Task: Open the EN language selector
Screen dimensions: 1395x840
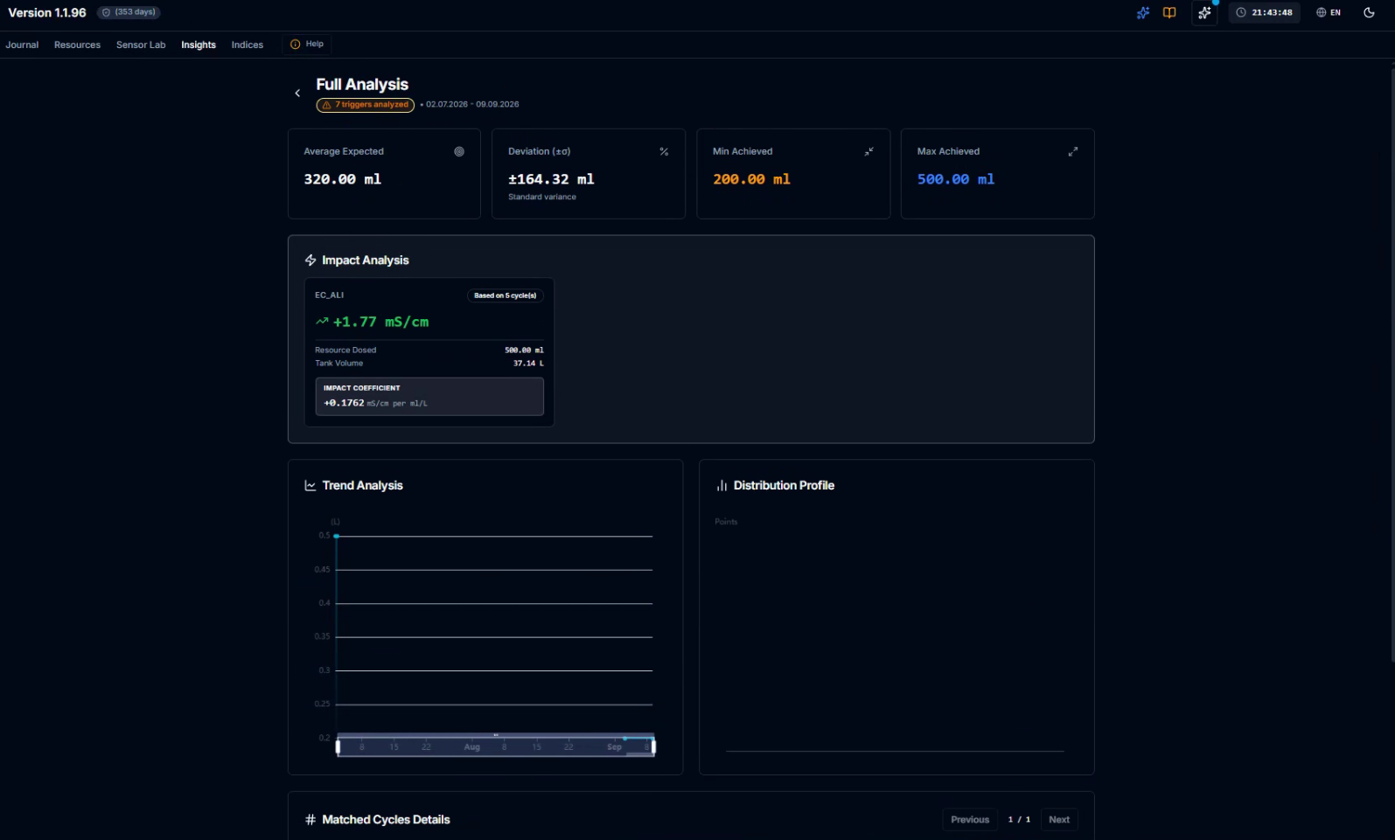Action: (x=1329, y=13)
